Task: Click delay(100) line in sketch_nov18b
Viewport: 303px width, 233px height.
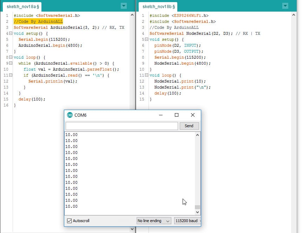Action: pyautogui.click(x=168, y=93)
